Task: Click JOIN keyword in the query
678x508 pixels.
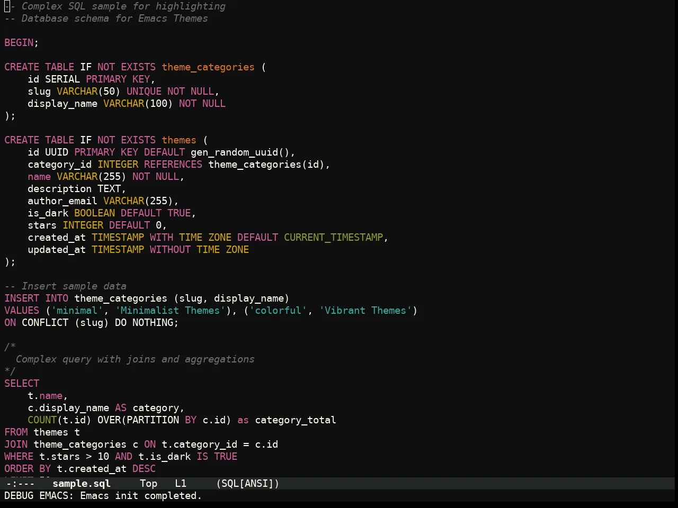Action: pyautogui.click(x=16, y=444)
